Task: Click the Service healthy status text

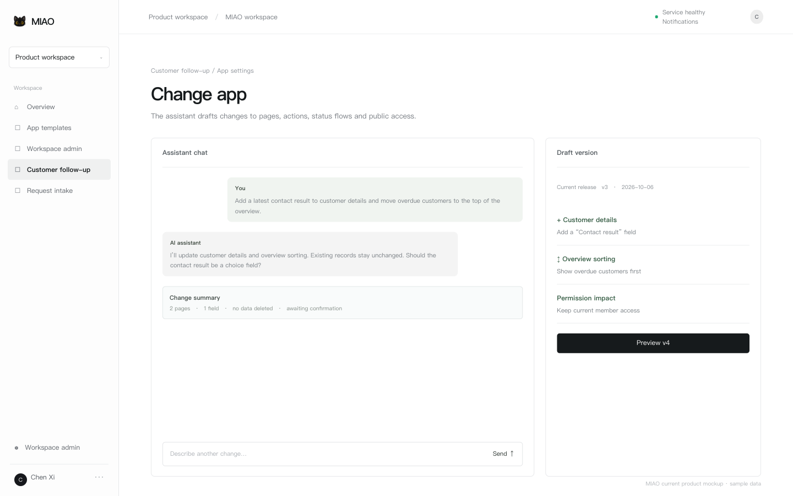Action: [683, 12]
